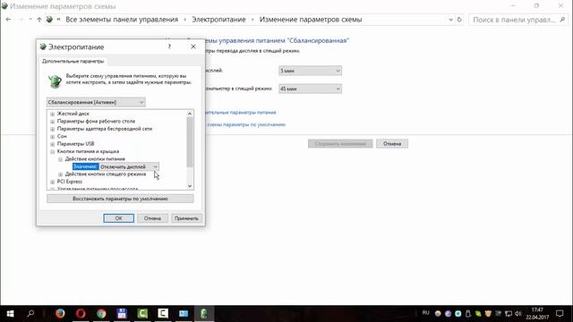Expand the PCI Express node
Viewport: 573px width, 322px height.
point(52,182)
